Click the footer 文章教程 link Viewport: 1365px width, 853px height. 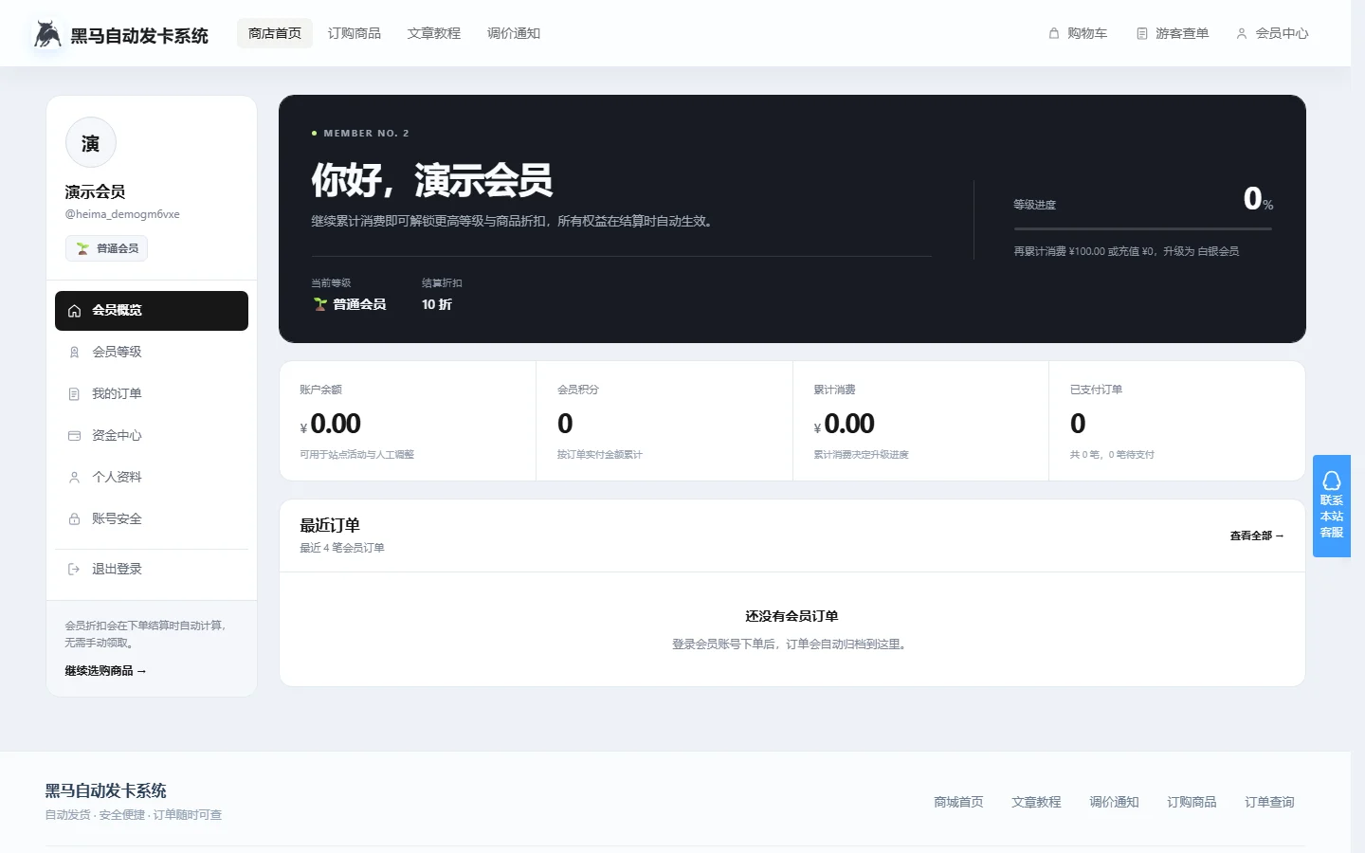1036,802
